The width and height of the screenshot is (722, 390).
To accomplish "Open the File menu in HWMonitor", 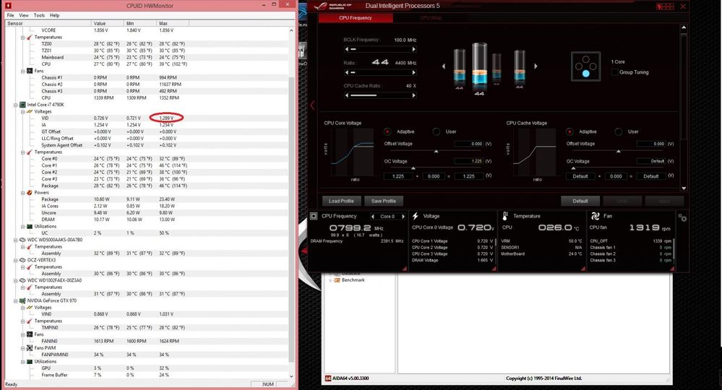I will (x=10, y=15).
